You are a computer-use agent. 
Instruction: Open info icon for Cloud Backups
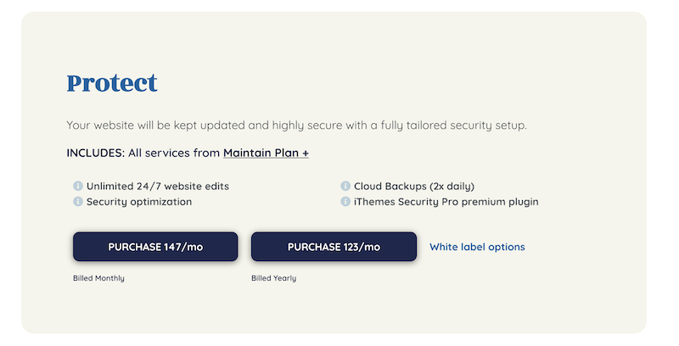coord(345,186)
